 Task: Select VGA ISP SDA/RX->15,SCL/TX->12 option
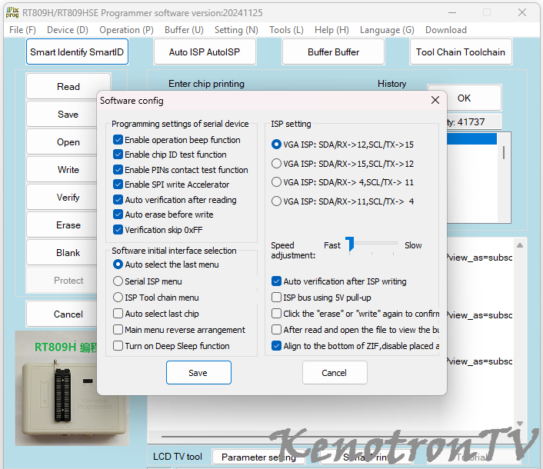[x=277, y=164]
